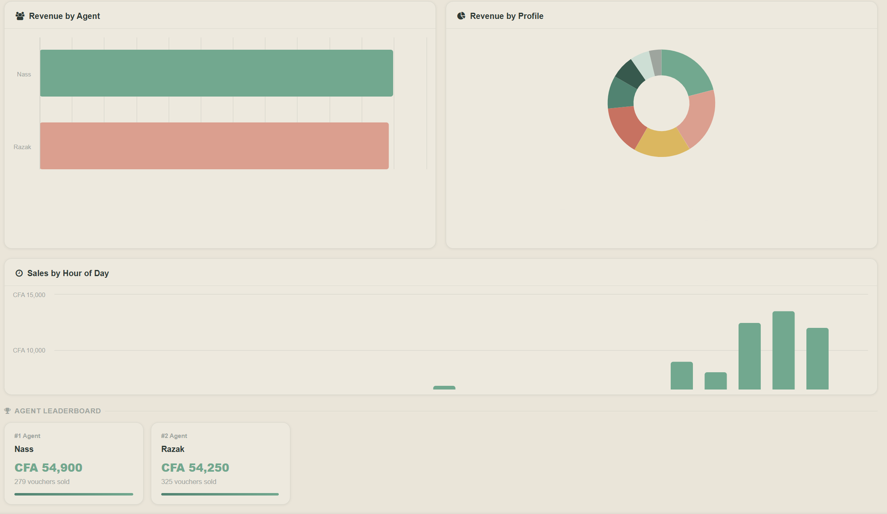Click the CFA 10,000 axis label
Screen dimensions: 887x514
point(29,350)
